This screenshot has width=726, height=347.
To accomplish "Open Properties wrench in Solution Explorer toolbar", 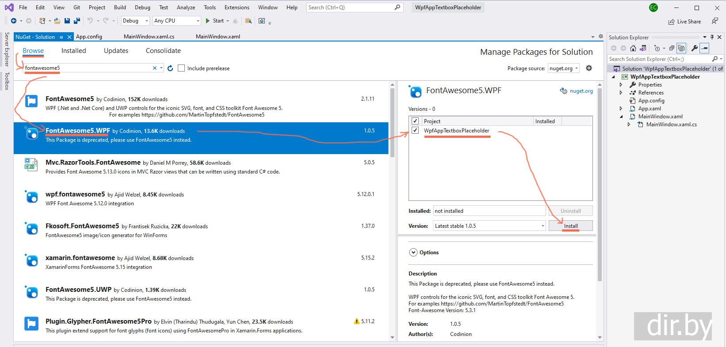I will click(695, 49).
